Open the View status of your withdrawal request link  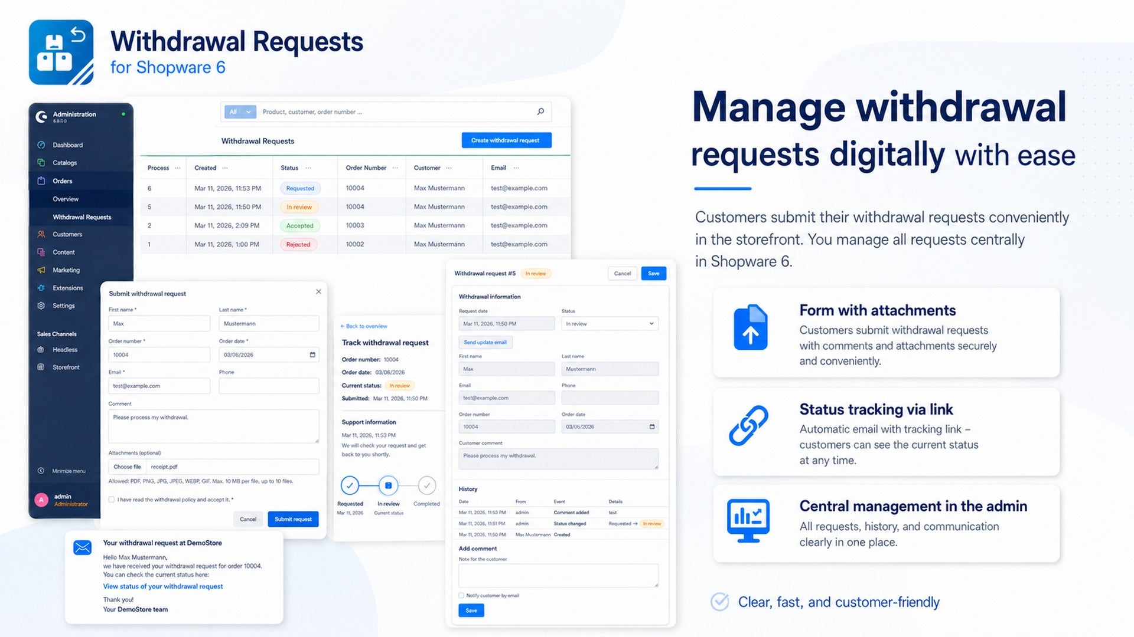pyautogui.click(x=163, y=587)
